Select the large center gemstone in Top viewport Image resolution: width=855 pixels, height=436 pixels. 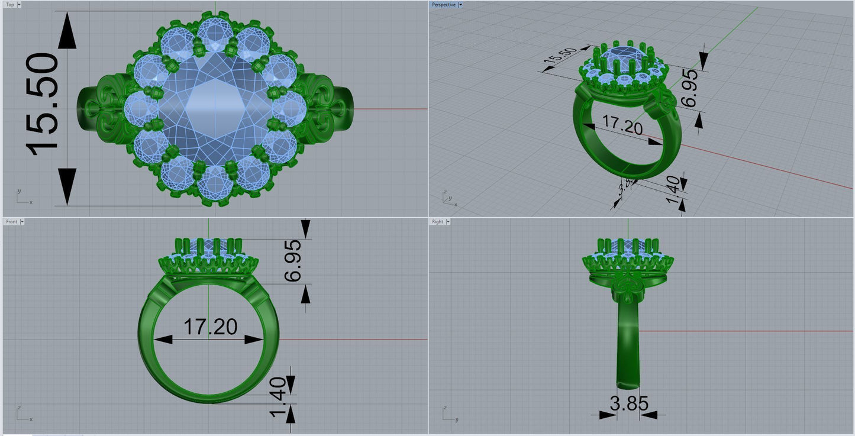click(x=215, y=109)
